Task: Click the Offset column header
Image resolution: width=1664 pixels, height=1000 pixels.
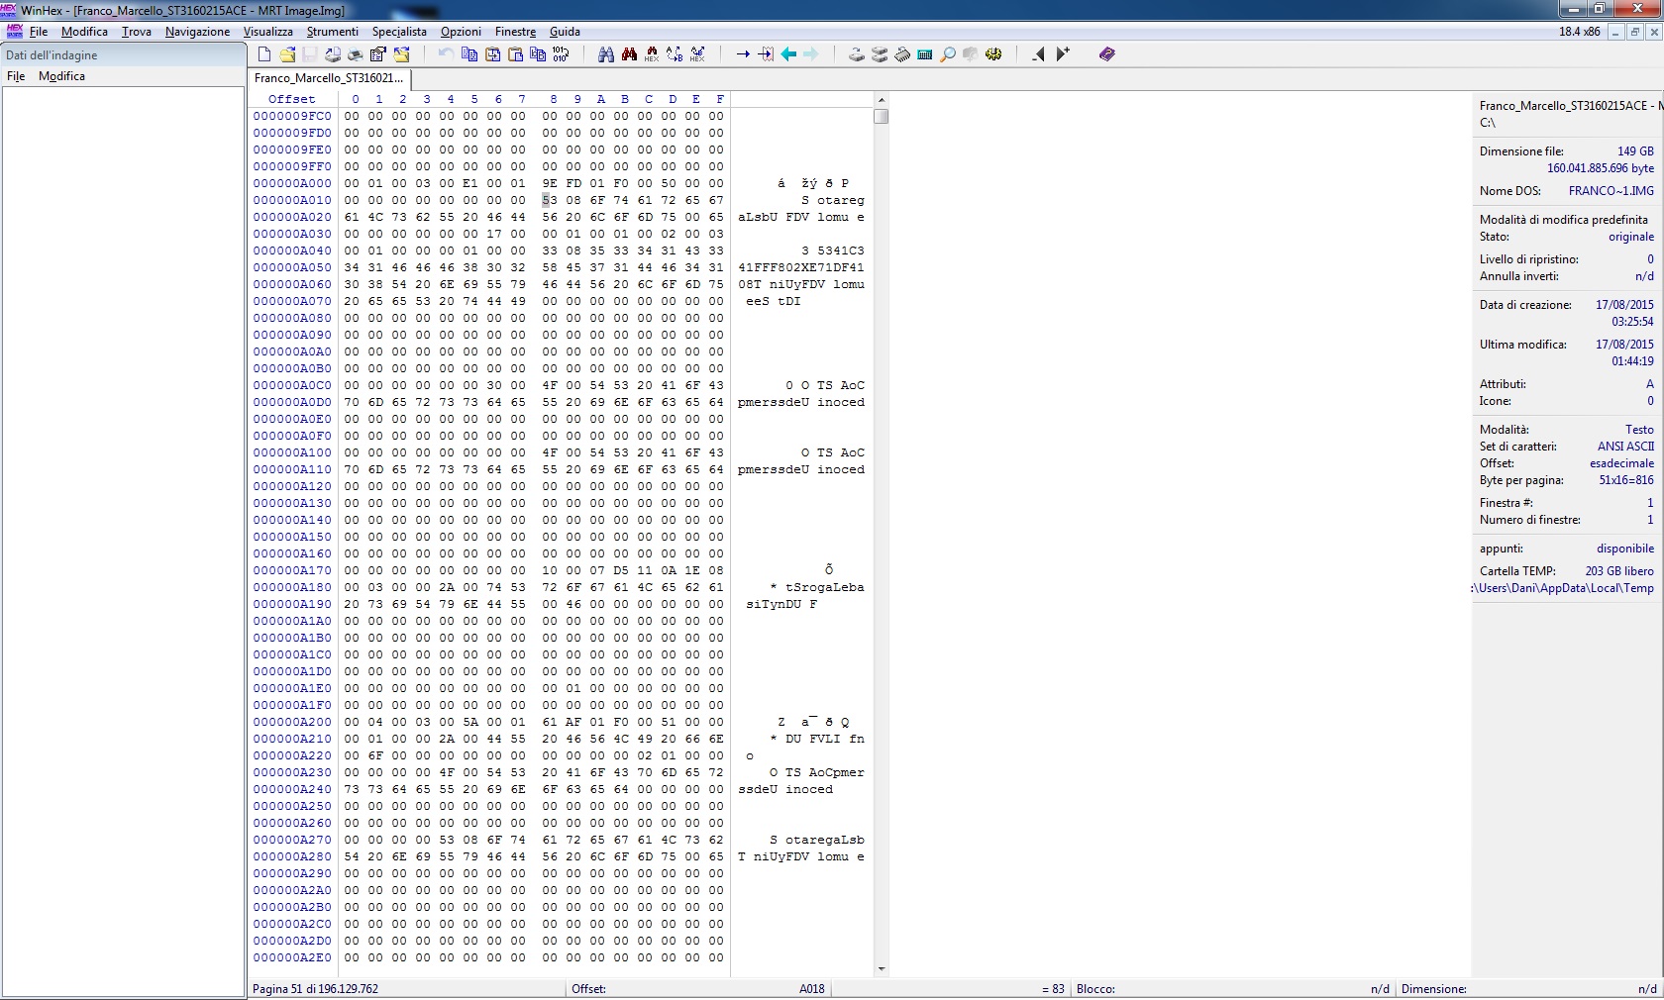Action: (x=292, y=99)
